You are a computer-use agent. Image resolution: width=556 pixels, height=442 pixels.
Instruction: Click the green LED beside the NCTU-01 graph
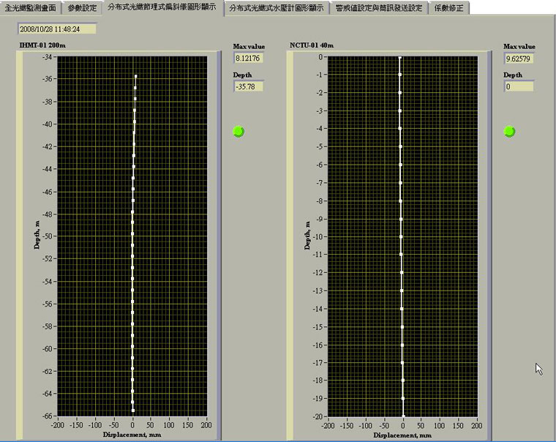click(x=509, y=131)
